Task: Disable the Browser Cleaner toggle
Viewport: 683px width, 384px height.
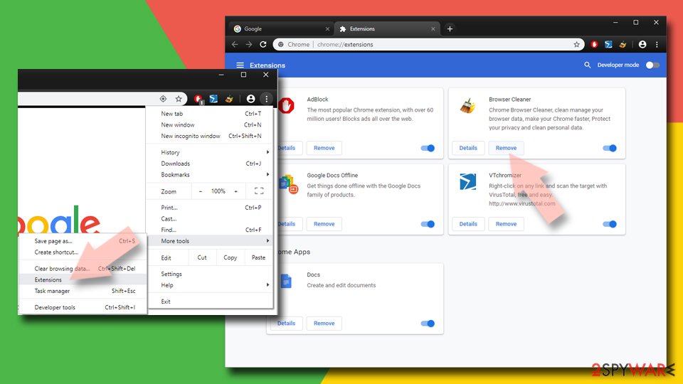Action: (x=610, y=148)
